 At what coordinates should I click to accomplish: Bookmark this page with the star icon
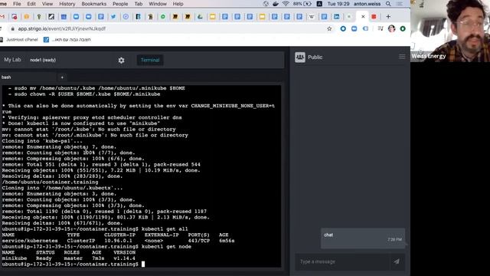[x=329, y=28]
